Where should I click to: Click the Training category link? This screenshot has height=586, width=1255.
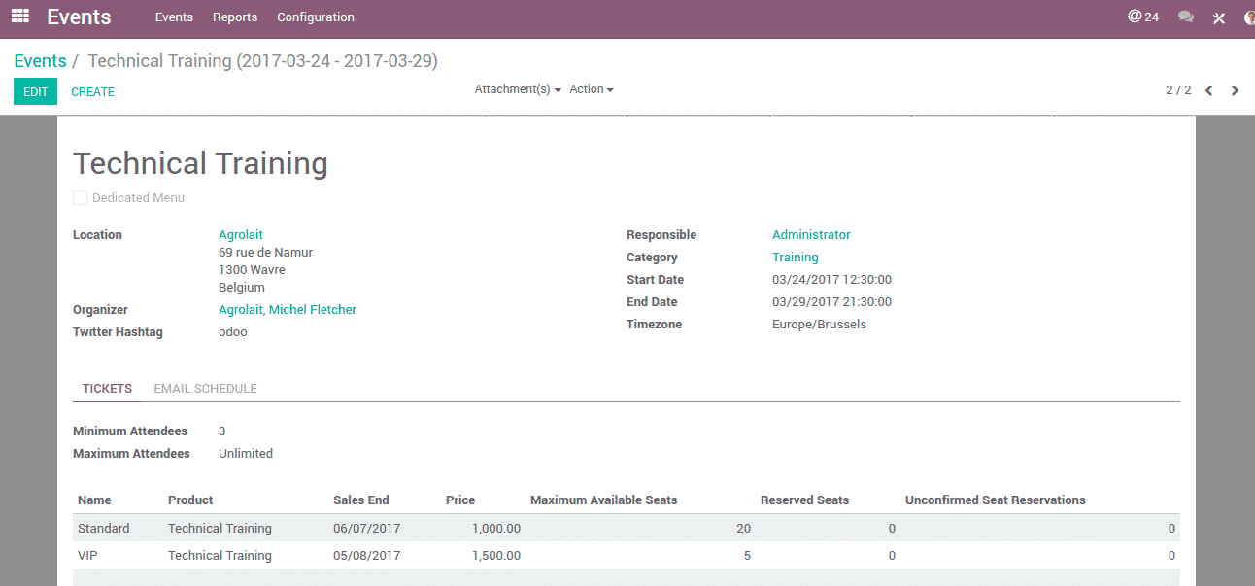click(x=795, y=258)
